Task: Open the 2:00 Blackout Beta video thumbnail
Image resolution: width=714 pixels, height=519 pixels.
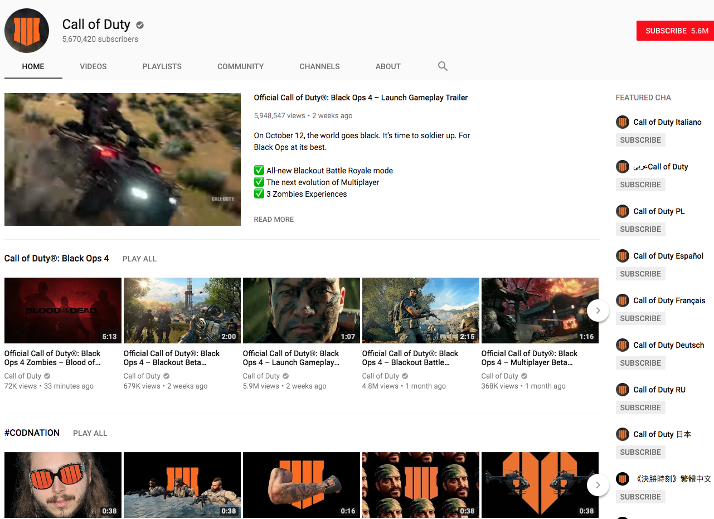Action: pyautogui.click(x=182, y=311)
